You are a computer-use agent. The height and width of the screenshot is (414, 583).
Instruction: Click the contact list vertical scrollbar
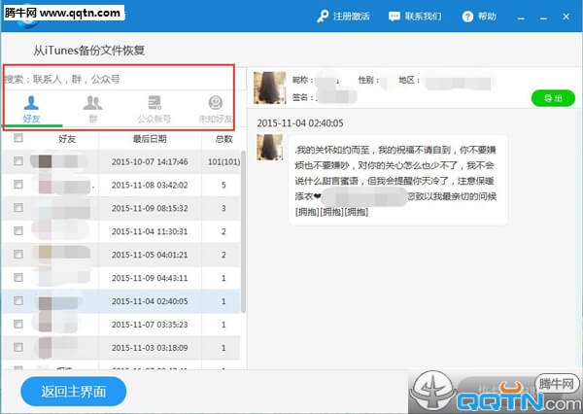point(243,231)
